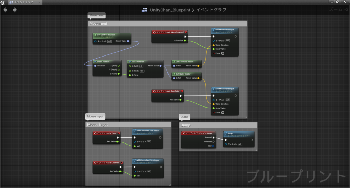Click the Mouse Input comment bubble label
The width and height of the screenshot is (350, 188).
95,116
